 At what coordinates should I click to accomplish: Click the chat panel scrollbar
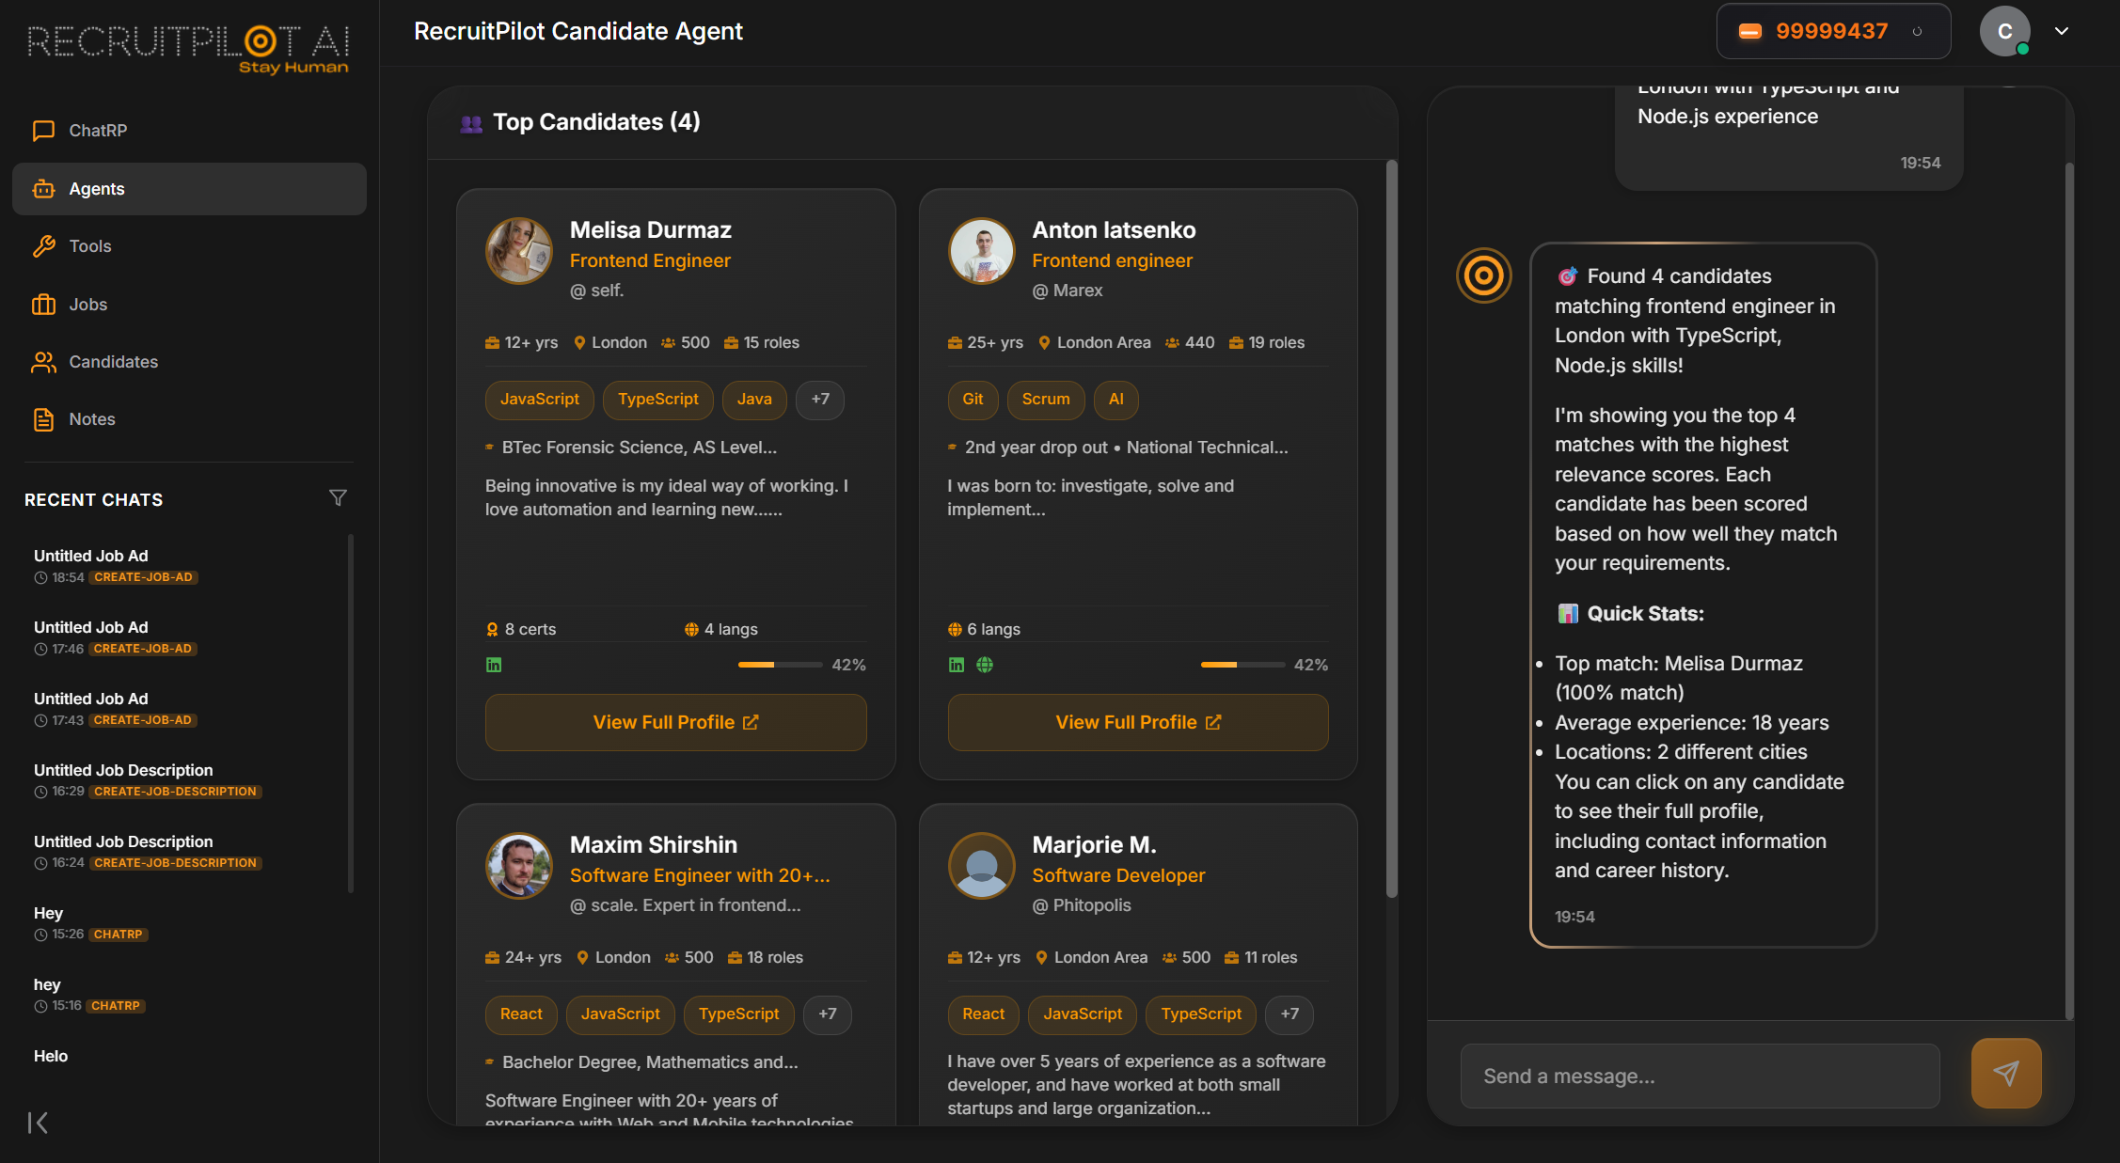pos(2069,590)
